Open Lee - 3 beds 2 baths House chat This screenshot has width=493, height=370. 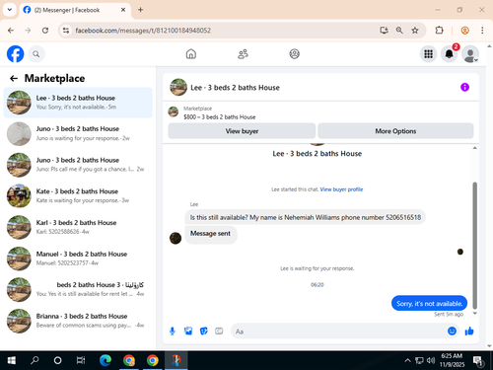78,103
